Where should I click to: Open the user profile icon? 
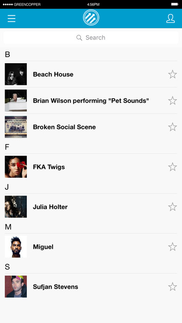(x=170, y=19)
